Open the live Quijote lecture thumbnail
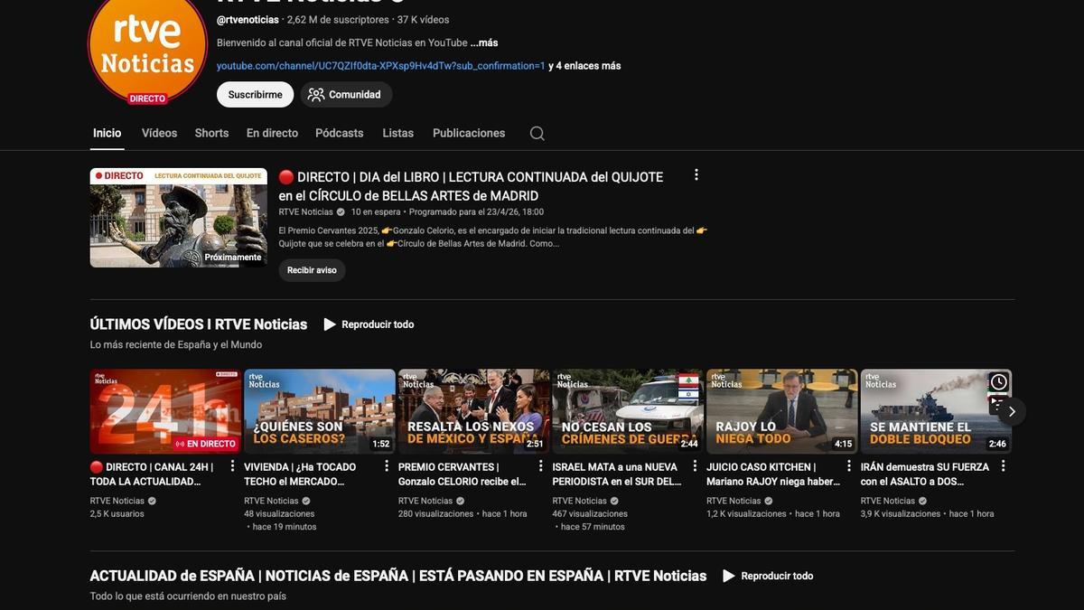Image resolution: width=1084 pixels, height=610 pixels. click(x=179, y=218)
